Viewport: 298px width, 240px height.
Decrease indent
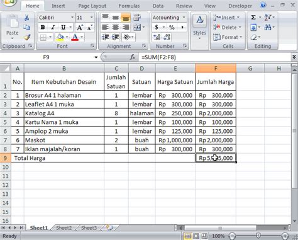pyautogui.click(x=106, y=37)
